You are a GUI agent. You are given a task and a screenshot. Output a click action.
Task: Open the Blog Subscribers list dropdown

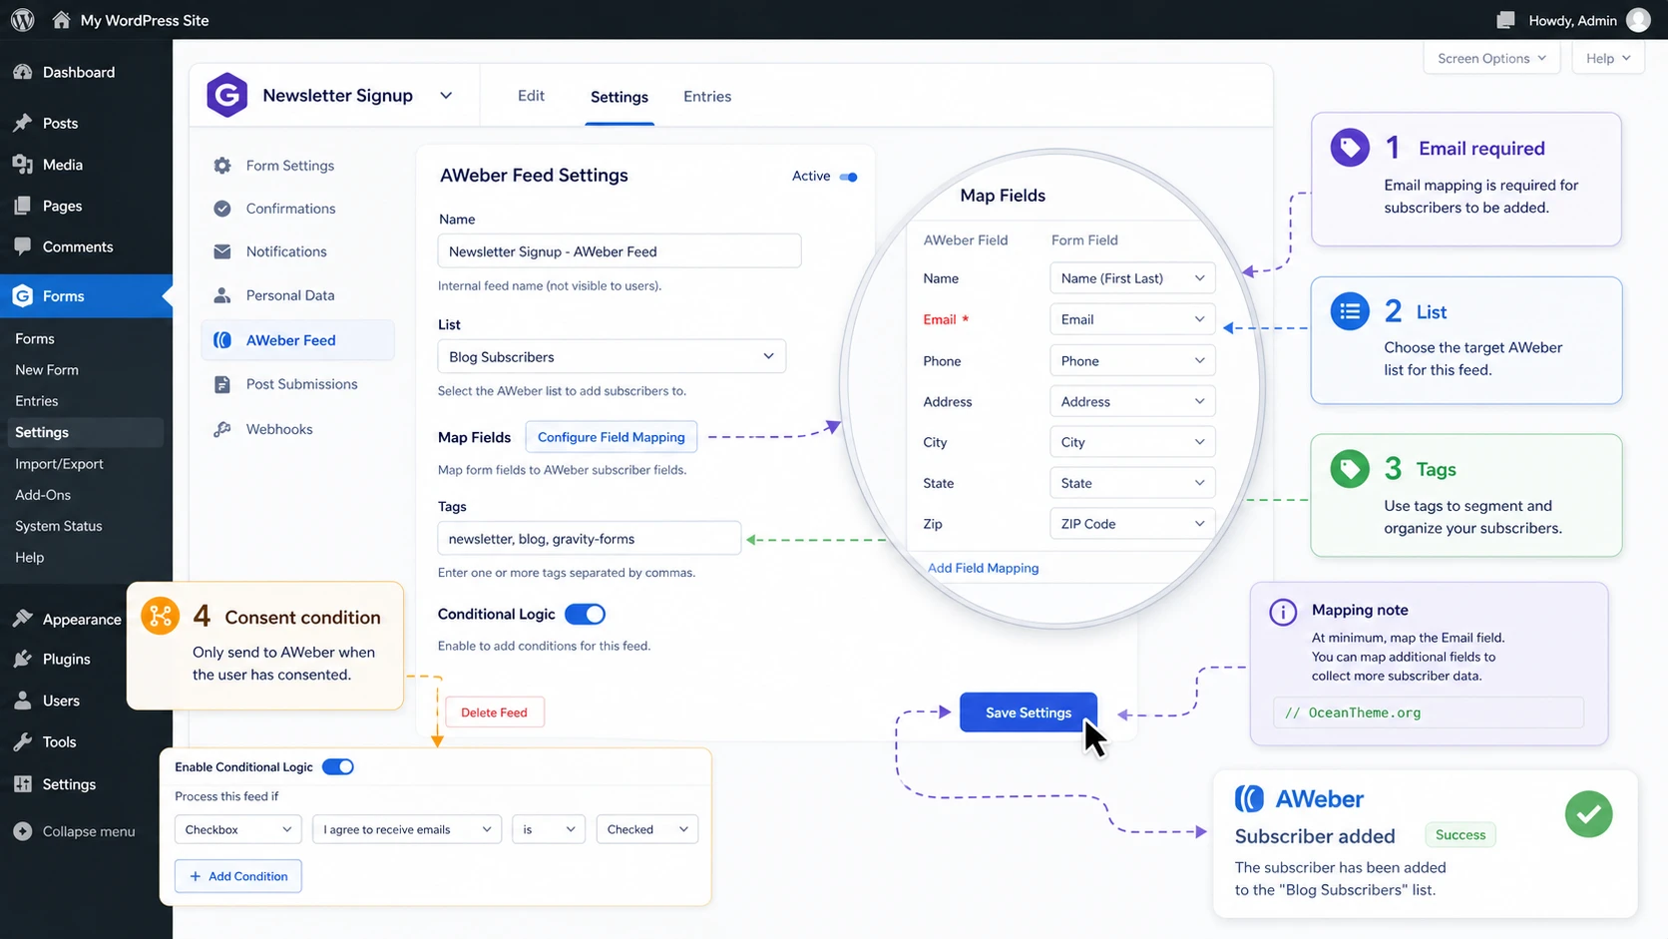tap(612, 356)
